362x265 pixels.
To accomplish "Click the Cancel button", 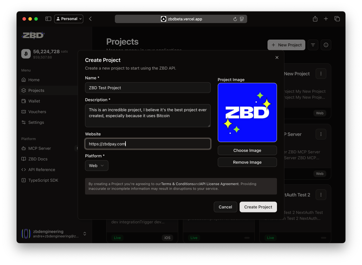I will 225,207.
